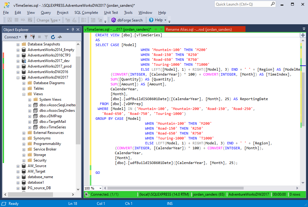Expand the Tables folder node
The width and height of the screenshot is (308, 207).
click(24, 89)
